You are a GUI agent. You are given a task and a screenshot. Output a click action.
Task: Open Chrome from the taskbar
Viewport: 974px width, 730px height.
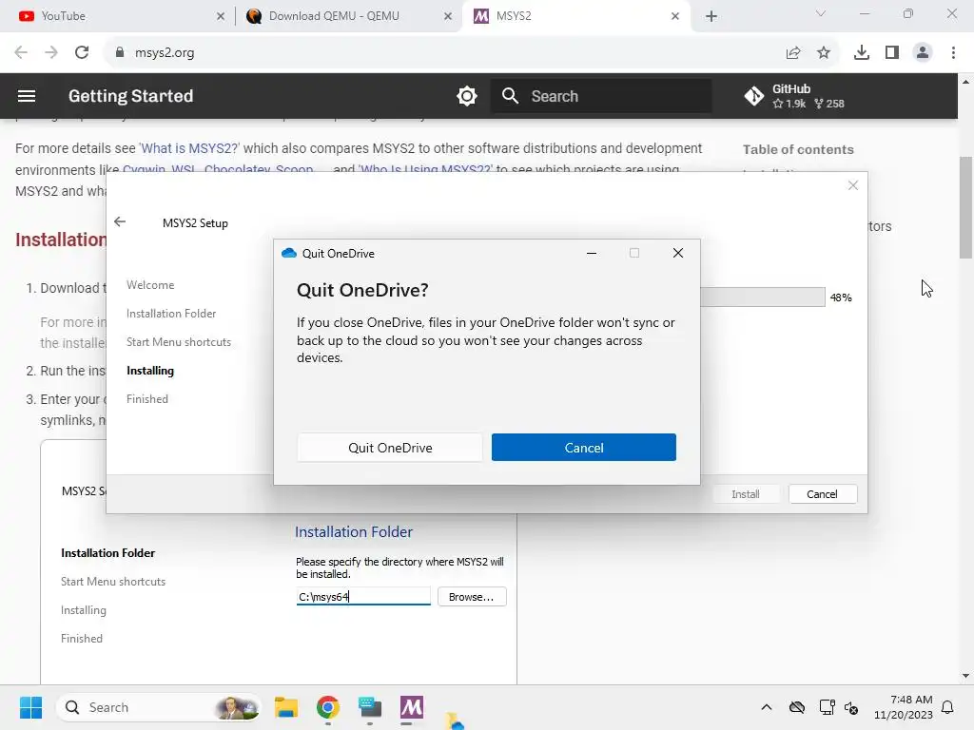point(328,707)
